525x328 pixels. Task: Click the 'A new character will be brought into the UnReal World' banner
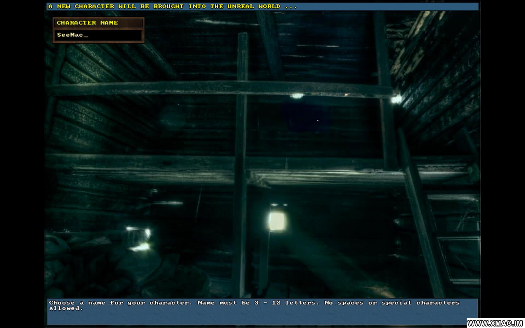262,7
